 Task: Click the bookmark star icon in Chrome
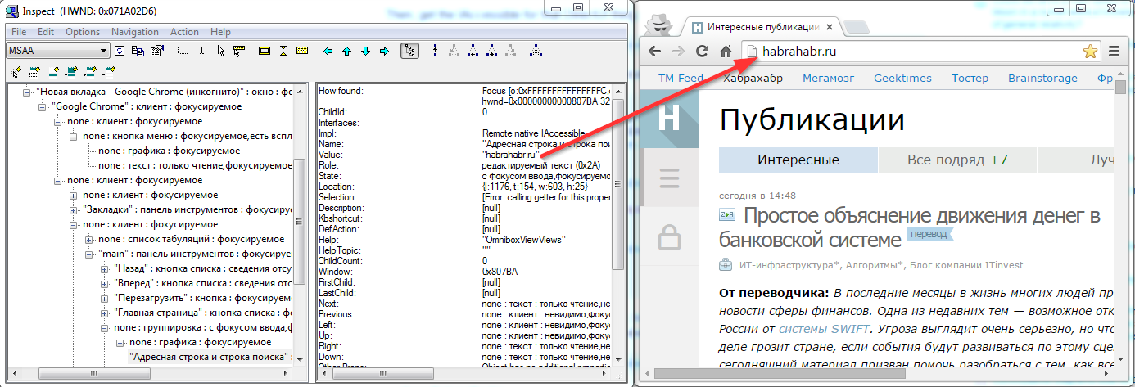click(x=1090, y=52)
